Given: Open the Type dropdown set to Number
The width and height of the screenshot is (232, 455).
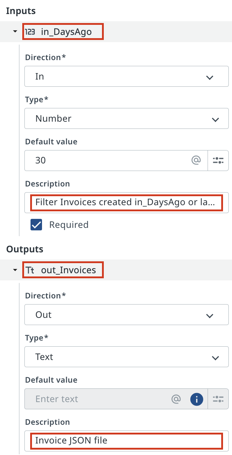Looking at the screenshot, I should click(126, 118).
